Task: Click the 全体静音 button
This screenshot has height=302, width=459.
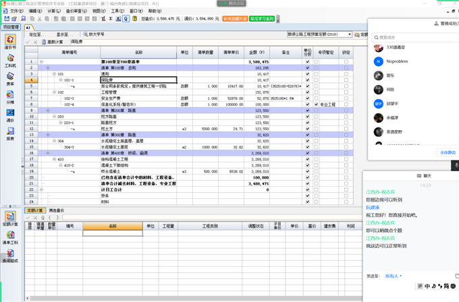Action: 448,152
